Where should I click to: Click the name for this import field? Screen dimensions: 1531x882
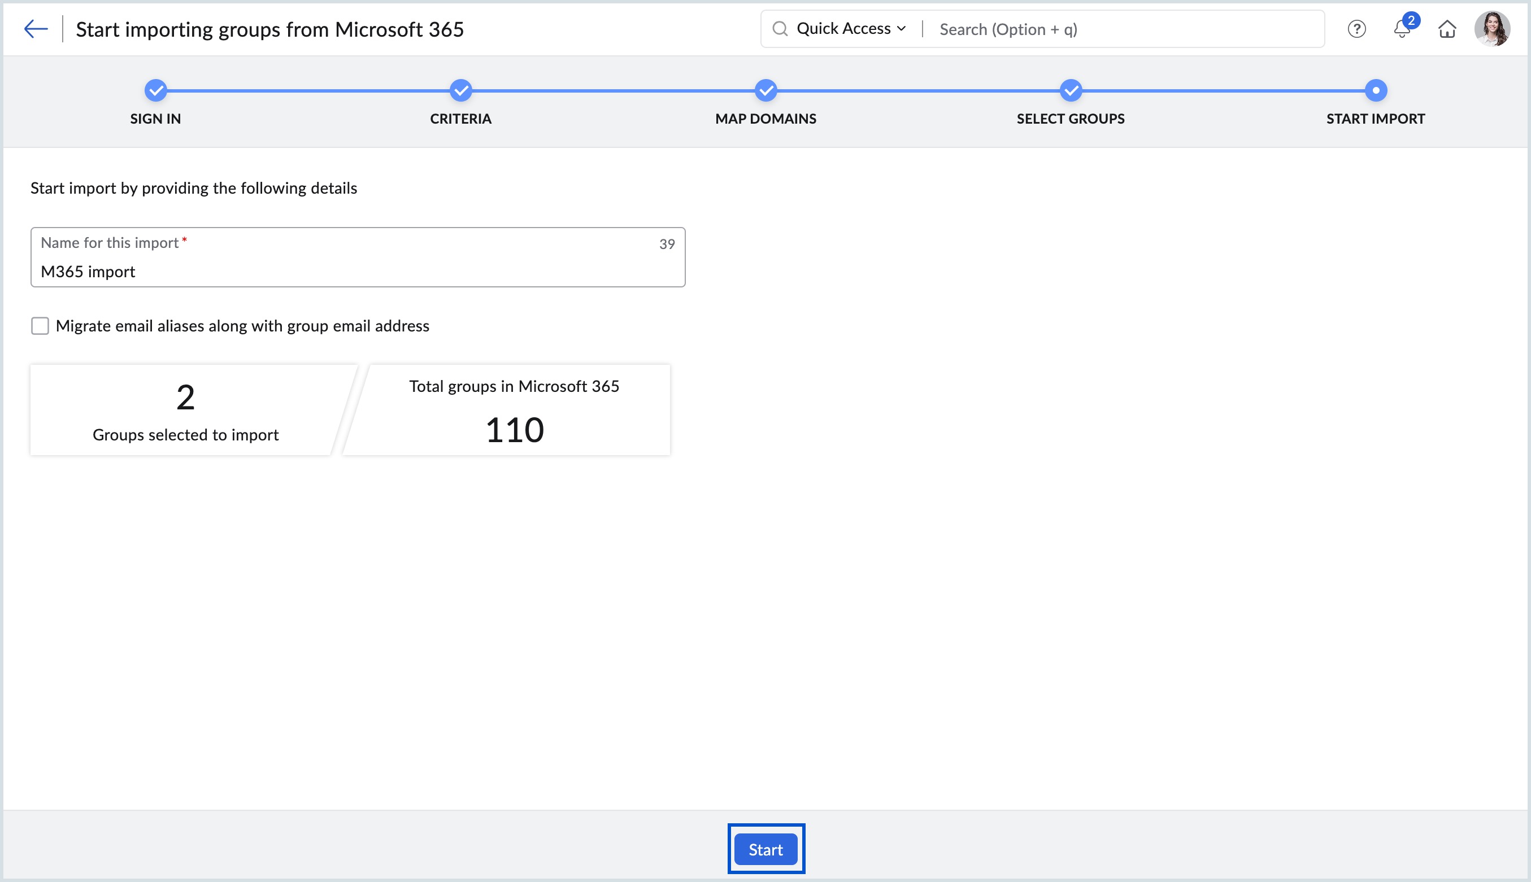(358, 271)
